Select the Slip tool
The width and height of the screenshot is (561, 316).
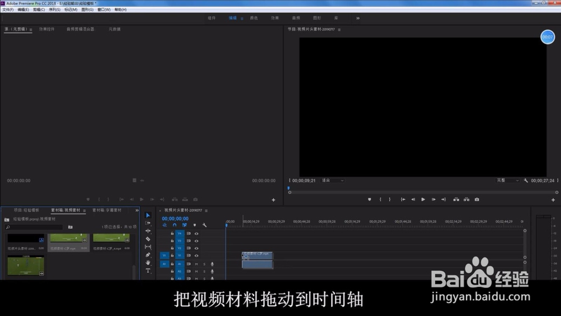148,246
